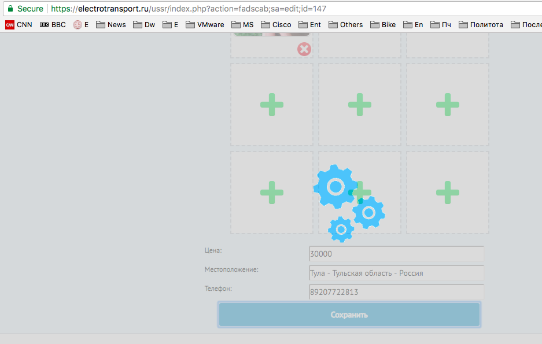Open the Bike bookmarks folder
The image size is (542, 344).
point(383,25)
